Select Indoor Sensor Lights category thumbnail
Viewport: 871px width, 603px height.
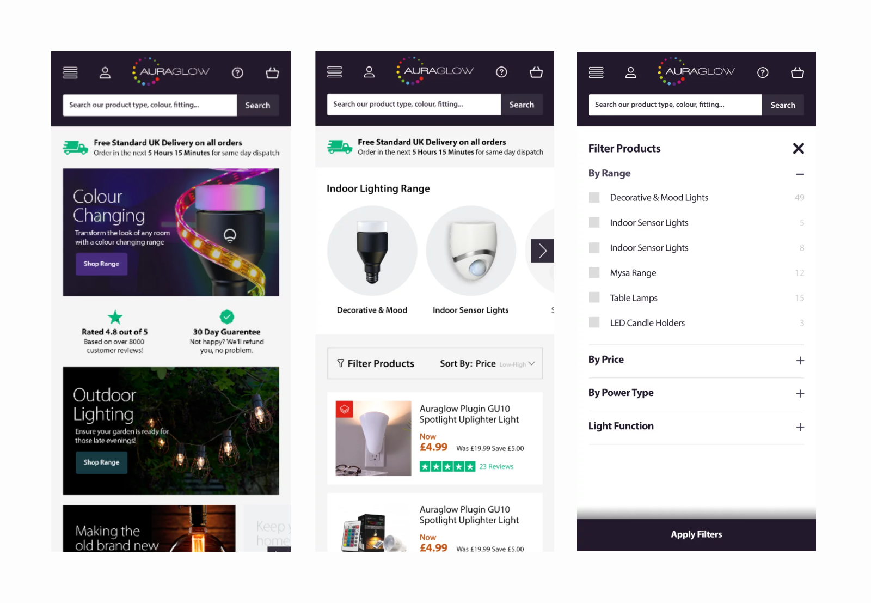point(471,251)
